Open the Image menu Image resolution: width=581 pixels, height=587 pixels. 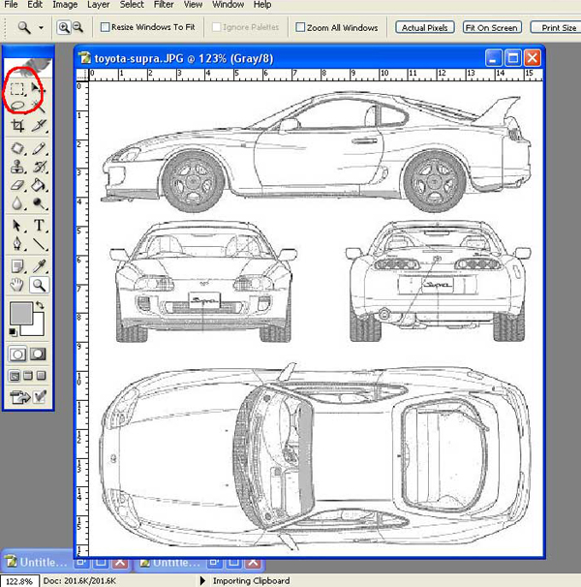65,5
